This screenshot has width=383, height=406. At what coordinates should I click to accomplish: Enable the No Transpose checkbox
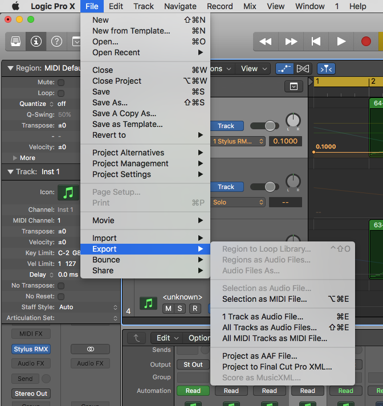pos(61,286)
